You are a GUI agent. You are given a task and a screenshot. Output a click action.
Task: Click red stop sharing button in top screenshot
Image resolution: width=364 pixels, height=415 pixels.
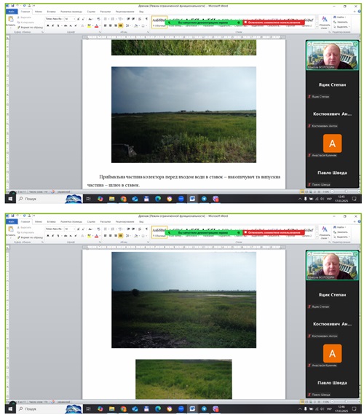[274, 23]
